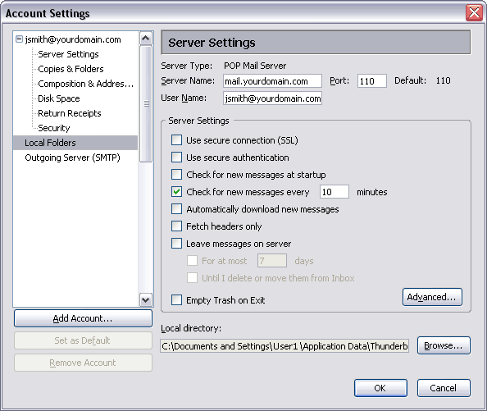The image size is (487, 411).
Task: Confirm settings with OK
Action: 380,388
